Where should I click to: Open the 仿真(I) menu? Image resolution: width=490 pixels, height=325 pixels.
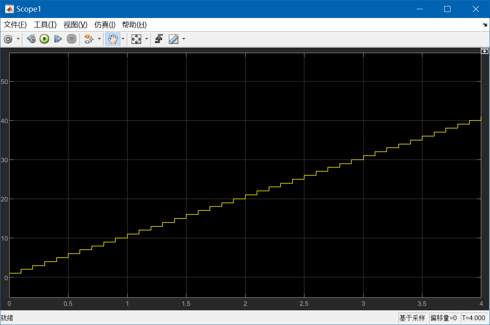(105, 25)
